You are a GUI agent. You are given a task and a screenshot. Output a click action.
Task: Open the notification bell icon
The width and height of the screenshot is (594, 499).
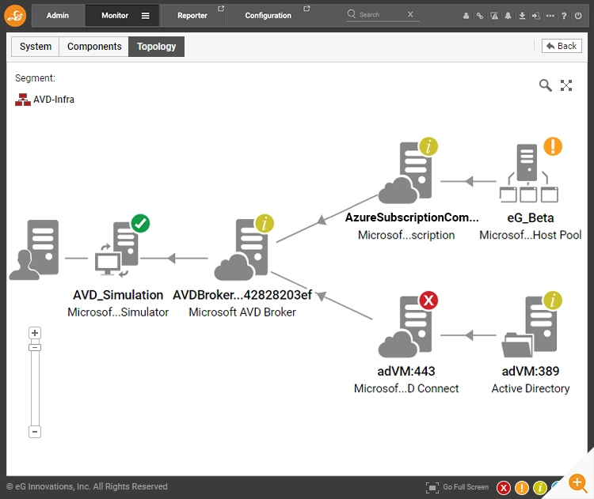tap(508, 16)
